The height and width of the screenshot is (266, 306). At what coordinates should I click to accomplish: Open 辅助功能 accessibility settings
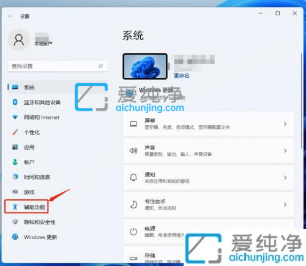pos(34,207)
